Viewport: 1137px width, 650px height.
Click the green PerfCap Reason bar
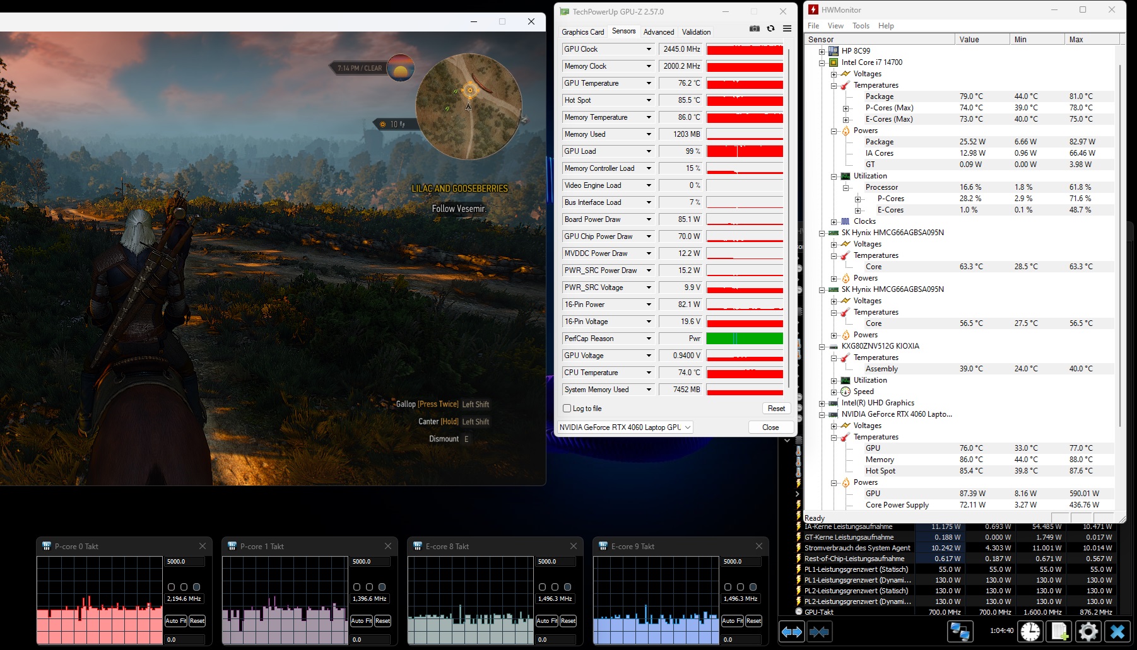click(x=745, y=339)
